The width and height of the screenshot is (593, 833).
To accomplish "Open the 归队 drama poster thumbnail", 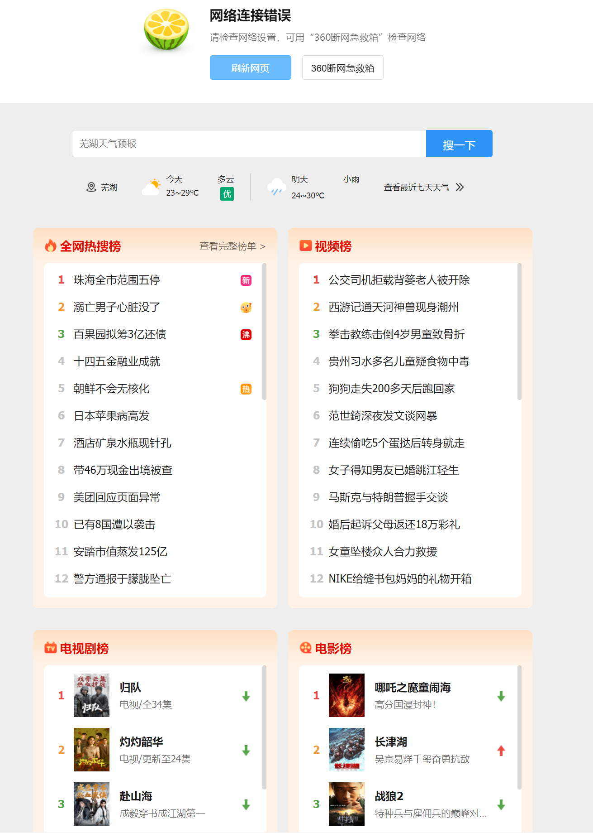I will (91, 695).
